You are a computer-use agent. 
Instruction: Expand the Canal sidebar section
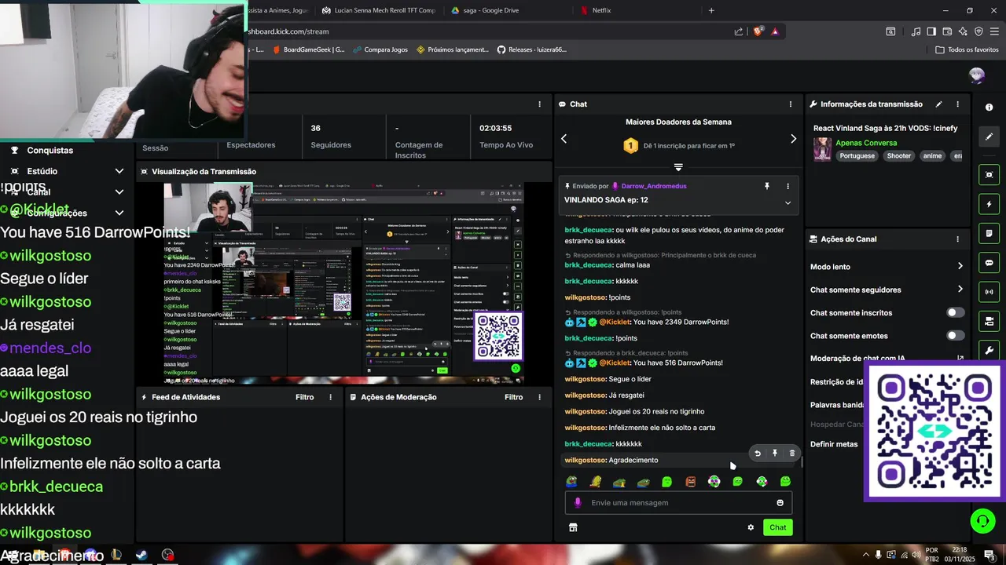pos(119,191)
